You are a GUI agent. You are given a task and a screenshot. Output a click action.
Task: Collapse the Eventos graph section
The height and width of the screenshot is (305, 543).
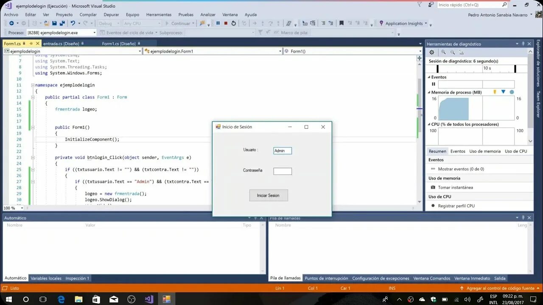click(x=428, y=77)
